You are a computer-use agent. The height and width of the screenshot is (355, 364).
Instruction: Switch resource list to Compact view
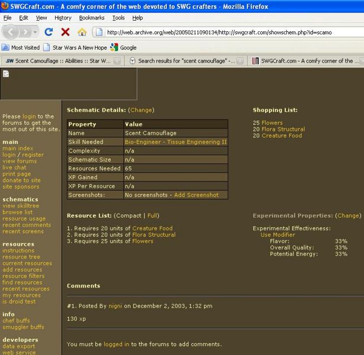pyautogui.click(x=129, y=215)
